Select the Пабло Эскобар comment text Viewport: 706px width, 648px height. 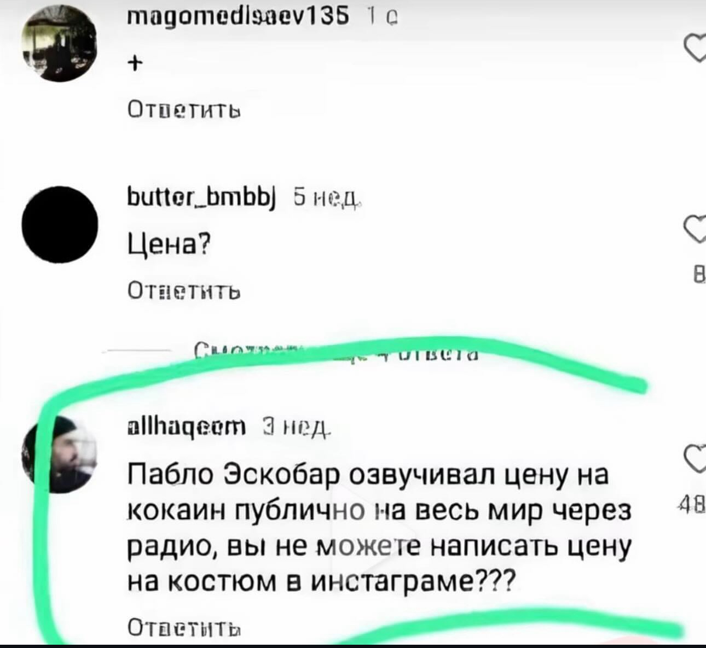coord(379,527)
